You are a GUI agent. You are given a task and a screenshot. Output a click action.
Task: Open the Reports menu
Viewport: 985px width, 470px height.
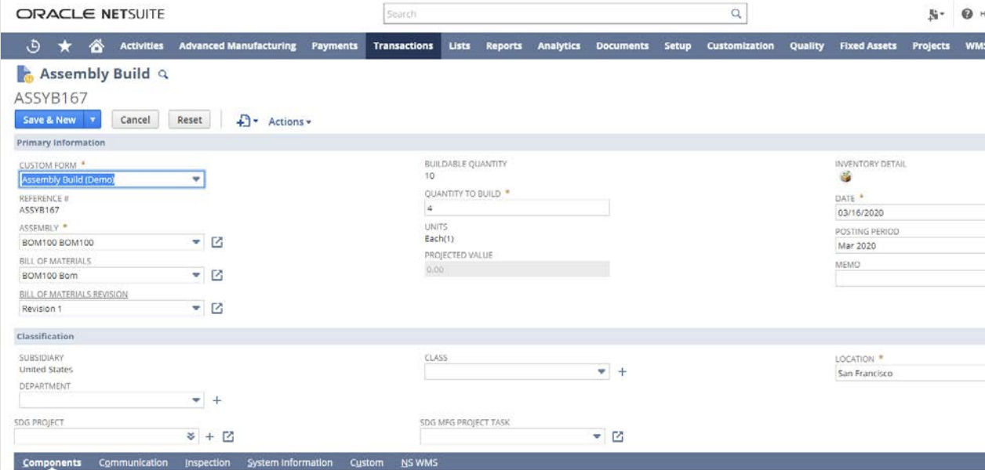tap(503, 46)
